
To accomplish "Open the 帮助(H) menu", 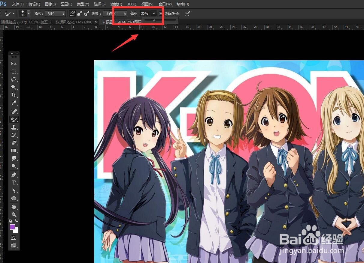I will (183, 4).
